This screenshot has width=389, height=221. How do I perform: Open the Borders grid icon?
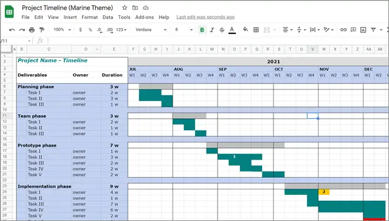point(256,30)
